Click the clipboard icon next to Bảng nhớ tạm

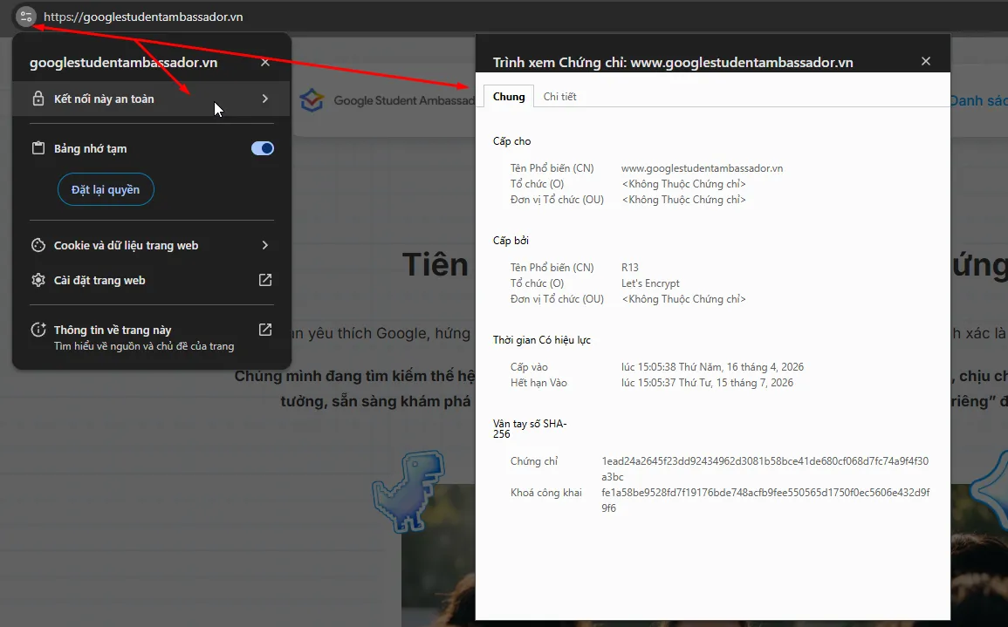(x=38, y=148)
